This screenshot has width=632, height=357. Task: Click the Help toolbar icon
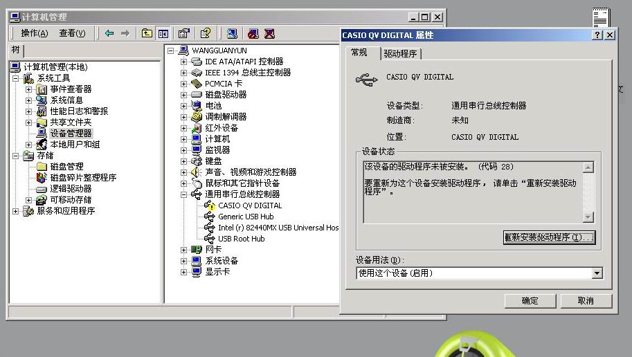click(206, 33)
